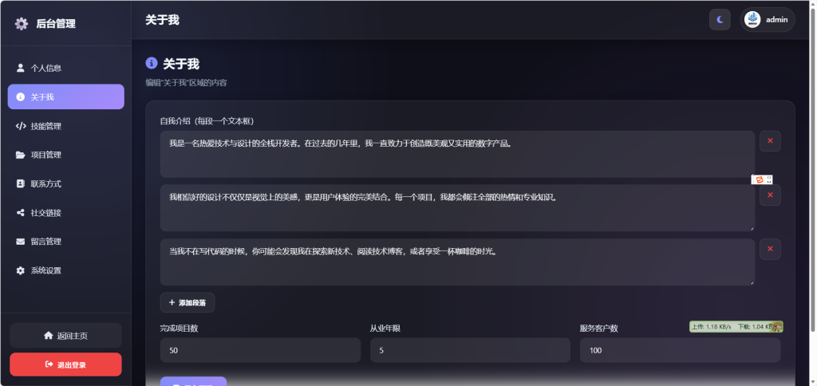Click the network speed 上传 下载 widget
This screenshot has height=386, width=817.
tap(736, 327)
